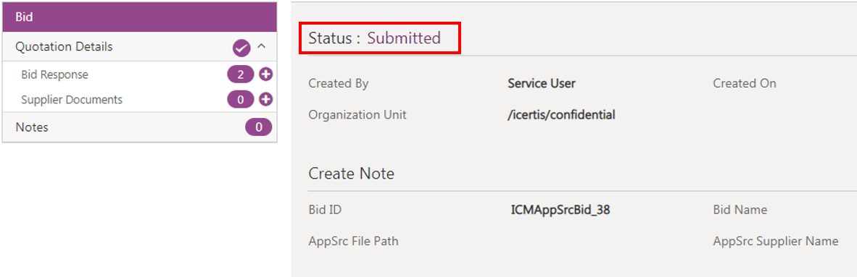
Task: Select Supplier Documents tree item
Action: 72,100
